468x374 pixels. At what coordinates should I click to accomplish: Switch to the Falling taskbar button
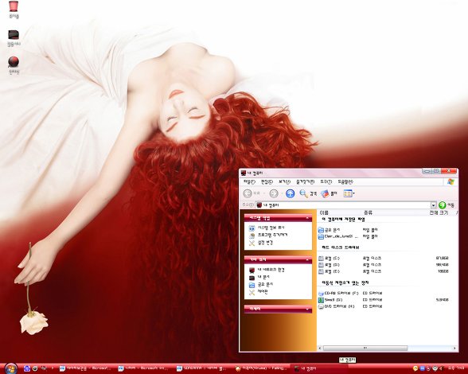pos(261,368)
